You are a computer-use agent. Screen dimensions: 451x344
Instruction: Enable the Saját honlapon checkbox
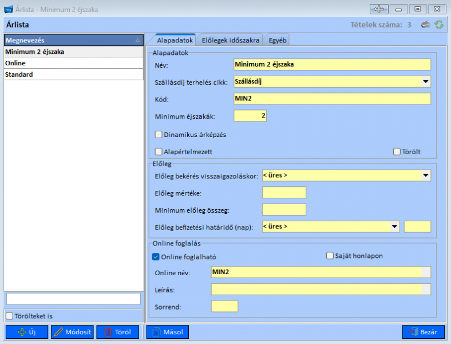point(330,256)
